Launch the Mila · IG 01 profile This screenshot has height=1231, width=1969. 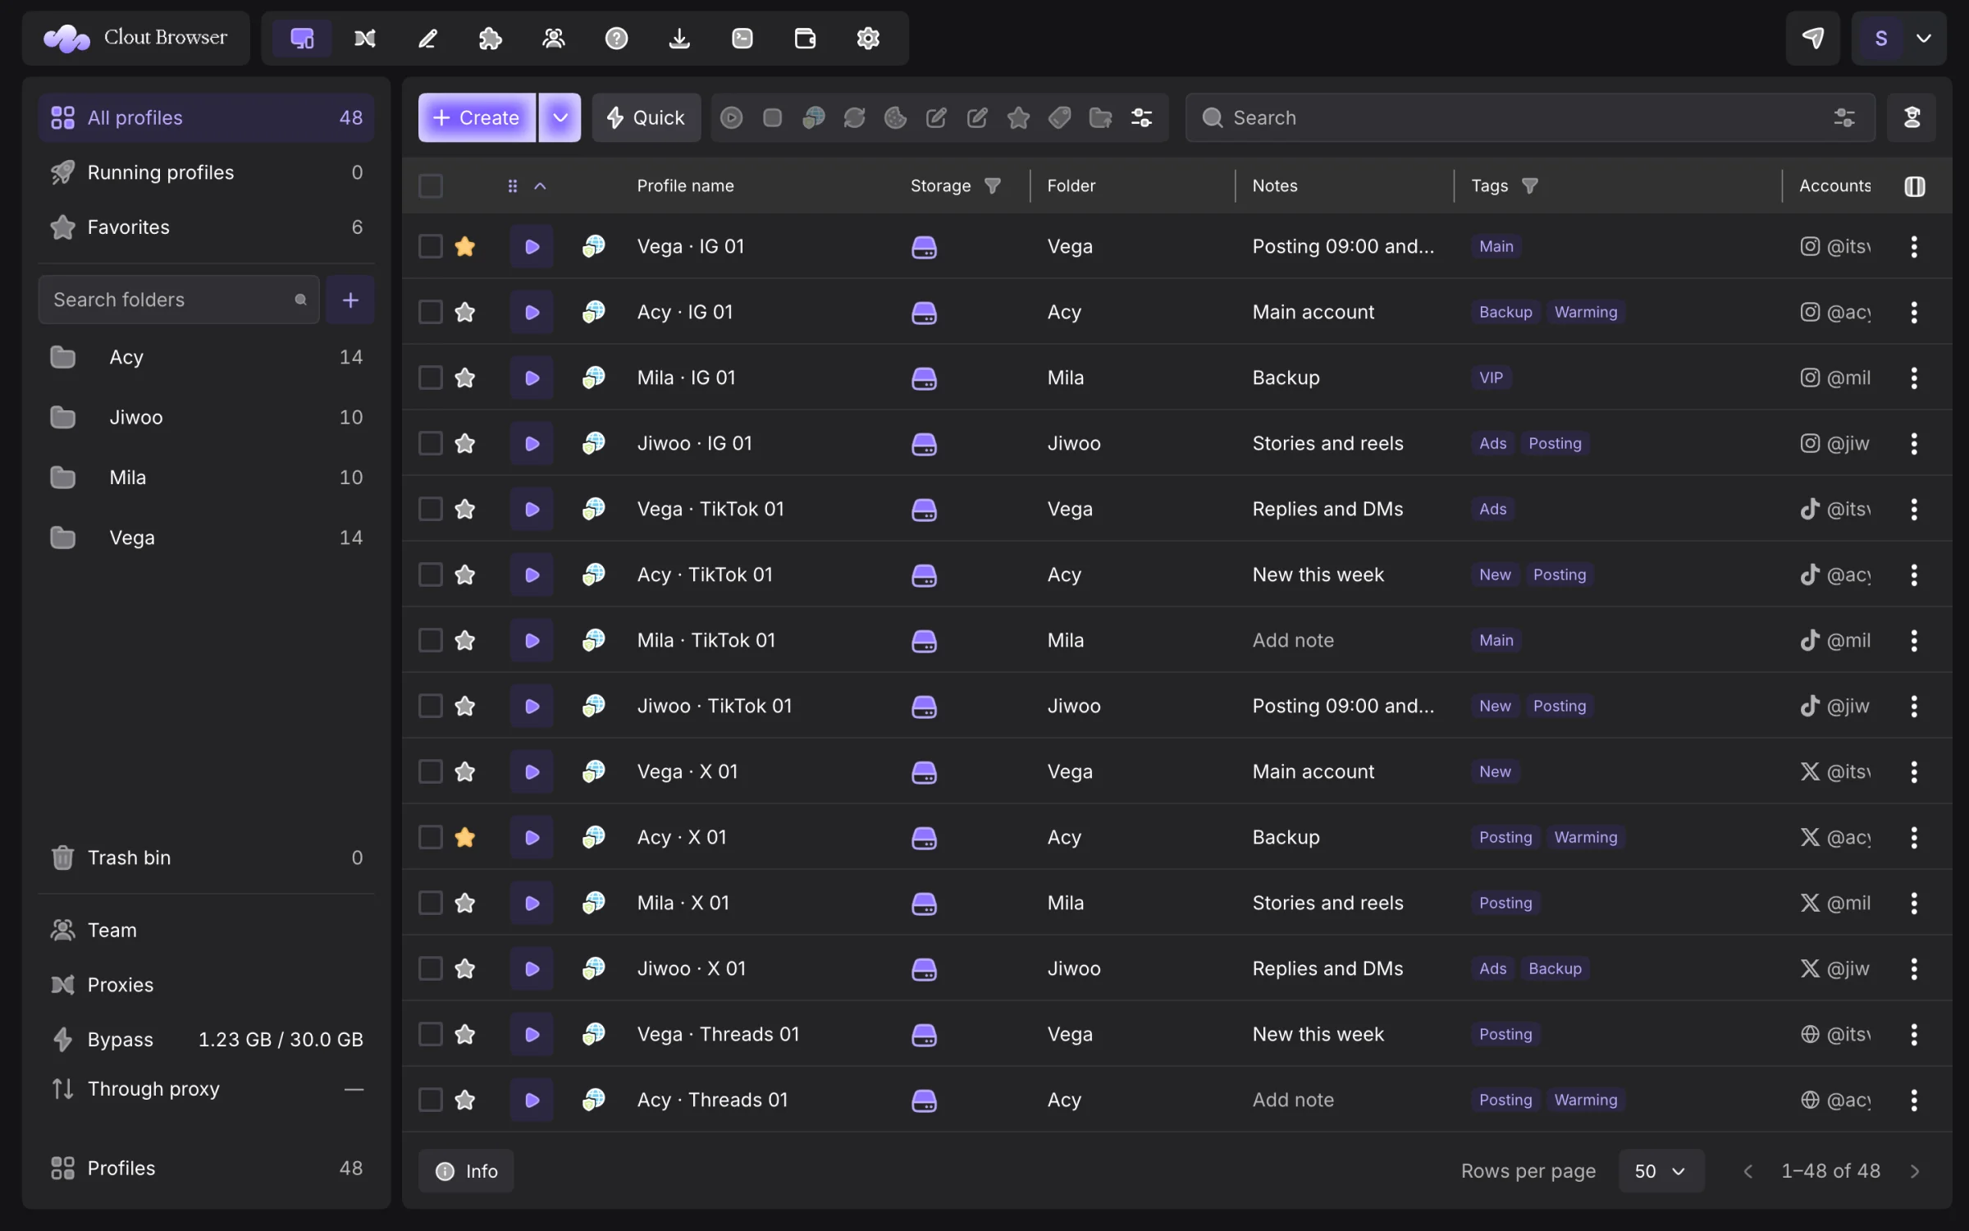pos(532,378)
